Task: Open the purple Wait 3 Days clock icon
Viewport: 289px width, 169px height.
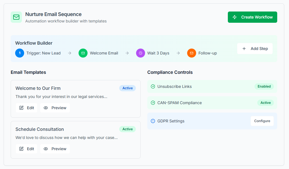Action: click(x=141, y=53)
